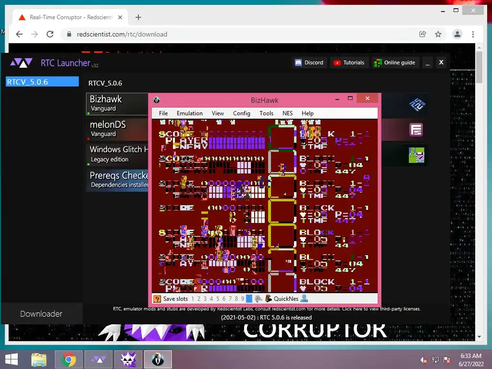Viewport: 492px width, 369px height.
Task: Open Tutorials button in RTC Launcher
Action: (x=349, y=62)
